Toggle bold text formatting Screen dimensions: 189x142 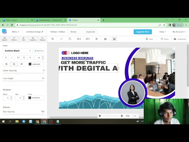pyautogui.click(x=6, y=58)
